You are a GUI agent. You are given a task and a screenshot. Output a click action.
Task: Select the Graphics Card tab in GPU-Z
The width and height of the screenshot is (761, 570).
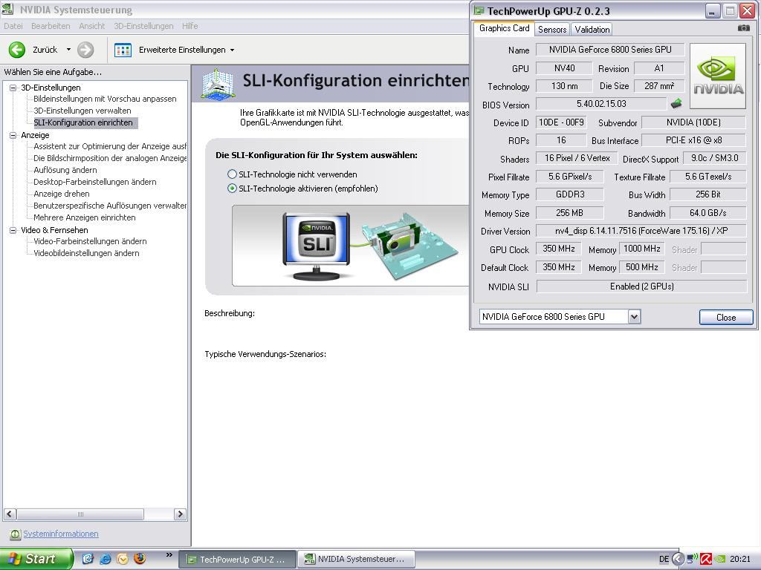tap(505, 28)
